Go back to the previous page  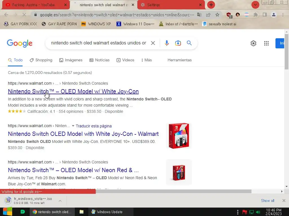pos(6,15)
